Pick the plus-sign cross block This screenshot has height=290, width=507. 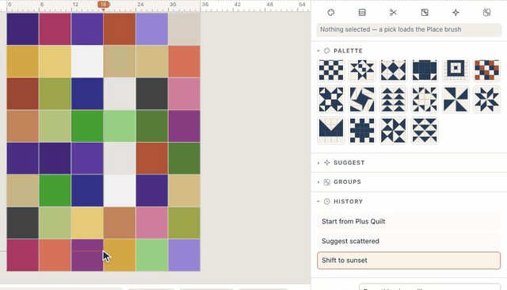362,131
